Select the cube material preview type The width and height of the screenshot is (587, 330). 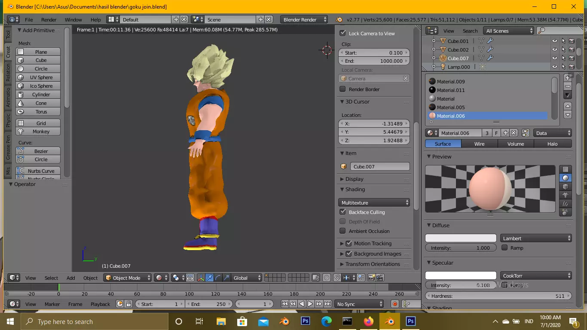click(x=566, y=186)
